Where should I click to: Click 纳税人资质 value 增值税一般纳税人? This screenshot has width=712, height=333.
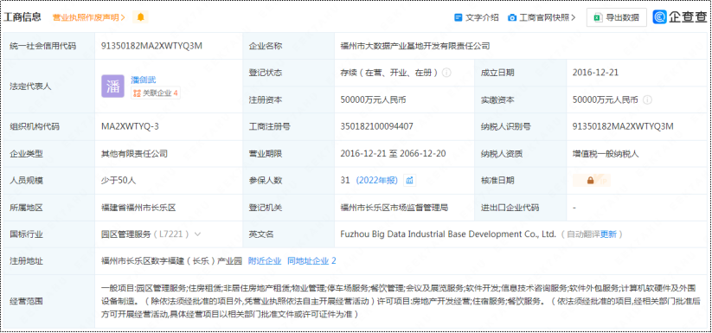pos(606,154)
